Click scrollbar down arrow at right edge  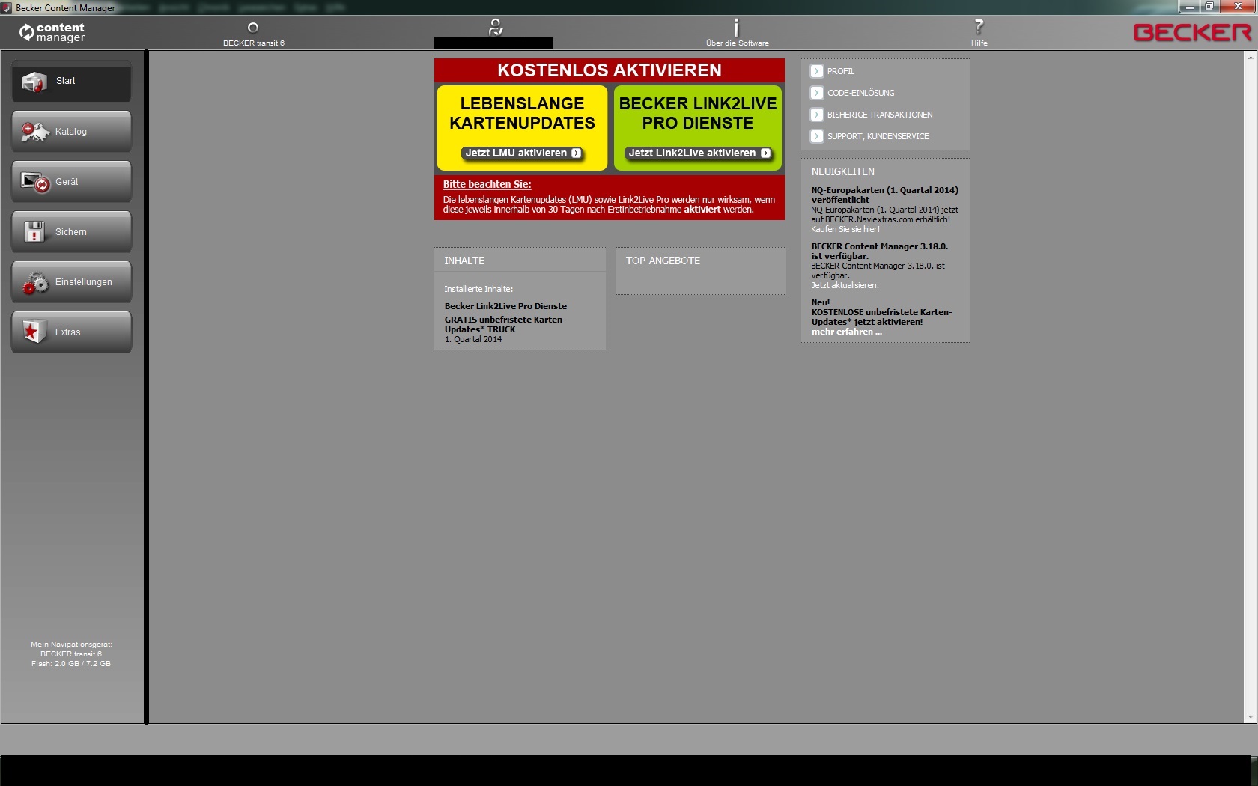pos(1250,717)
